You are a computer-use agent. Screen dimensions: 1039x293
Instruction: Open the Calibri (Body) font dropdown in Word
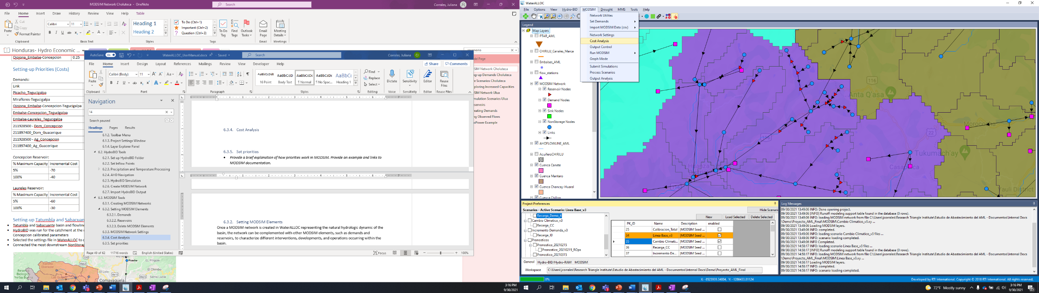(136, 74)
